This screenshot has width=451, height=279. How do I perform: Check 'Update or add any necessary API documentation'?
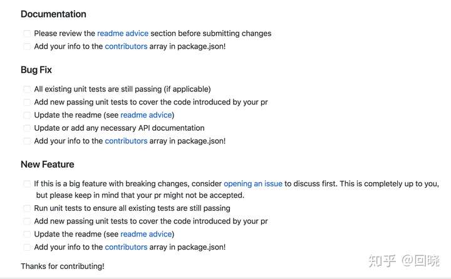(x=27, y=128)
